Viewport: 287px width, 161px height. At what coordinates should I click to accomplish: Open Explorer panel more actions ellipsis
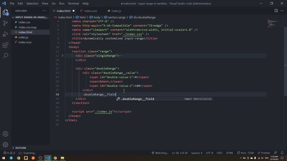click(x=44, y=11)
